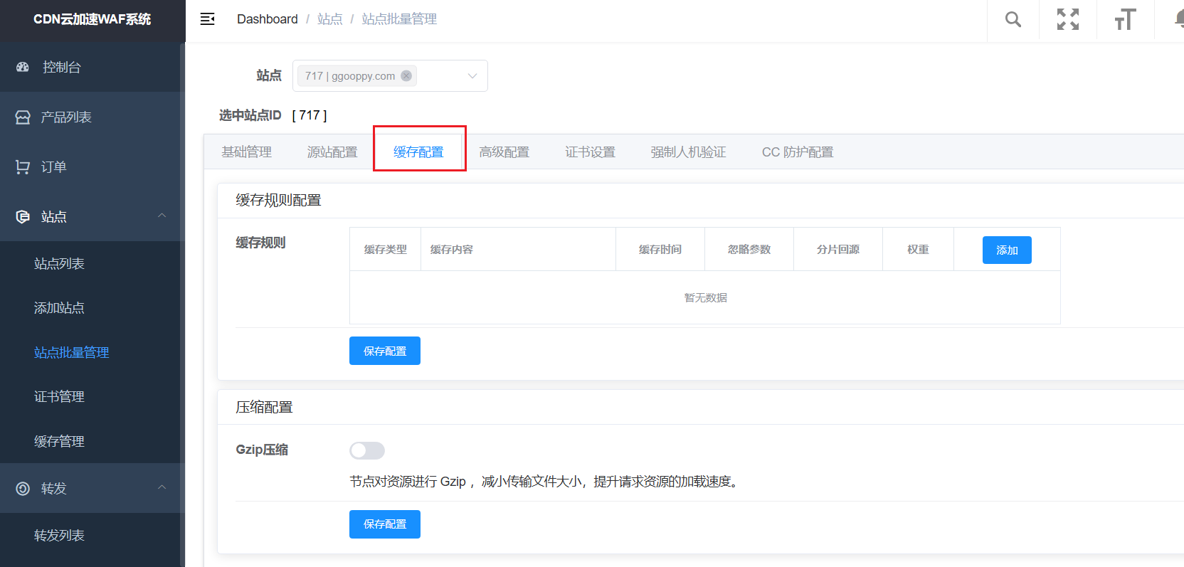Image resolution: width=1184 pixels, height=567 pixels.
Task: Enable the Gzip压缩 switch
Action: [x=367, y=450]
